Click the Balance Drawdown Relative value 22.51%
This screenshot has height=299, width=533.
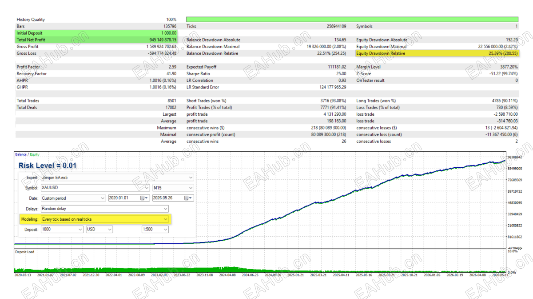pyautogui.click(x=332, y=53)
